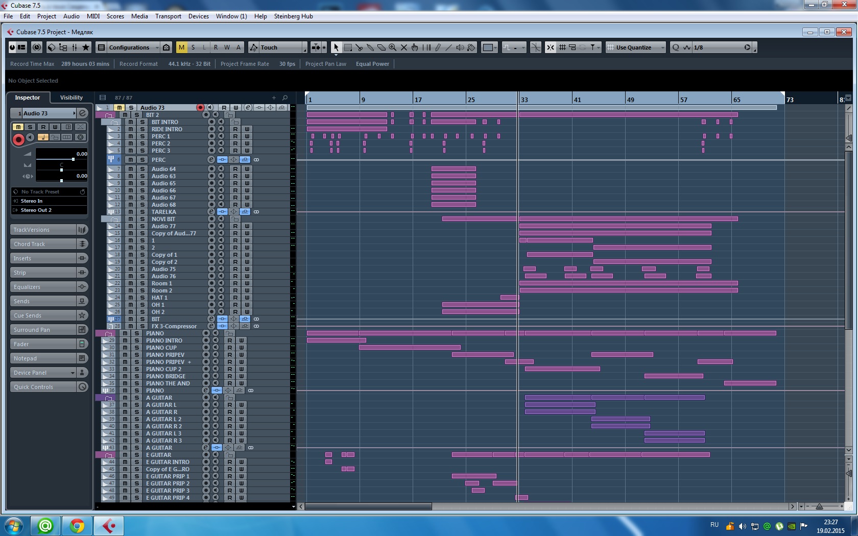Toggle Snap on/off button
This screenshot has height=536, width=858.
[551, 47]
